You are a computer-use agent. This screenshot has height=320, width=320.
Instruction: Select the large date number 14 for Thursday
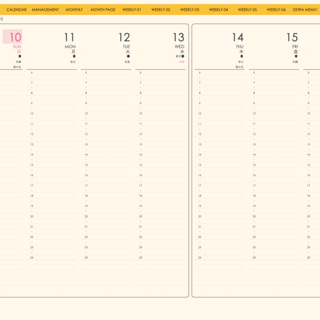tap(238, 37)
